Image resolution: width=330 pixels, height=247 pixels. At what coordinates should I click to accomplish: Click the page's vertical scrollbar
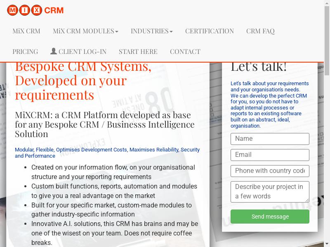(x=327, y=123)
